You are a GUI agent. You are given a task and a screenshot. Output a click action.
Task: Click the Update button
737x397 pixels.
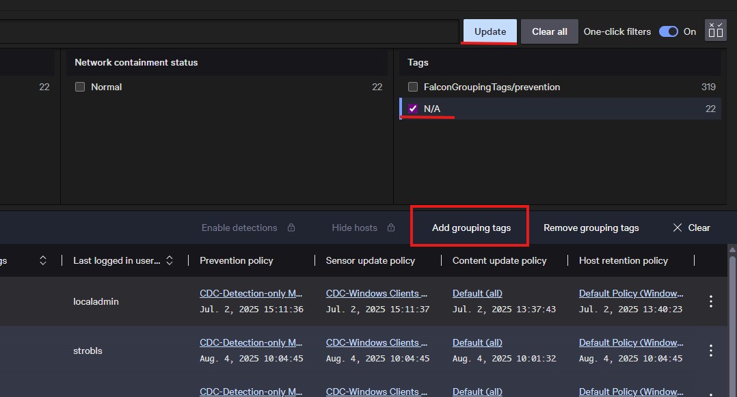[x=490, y=31]
